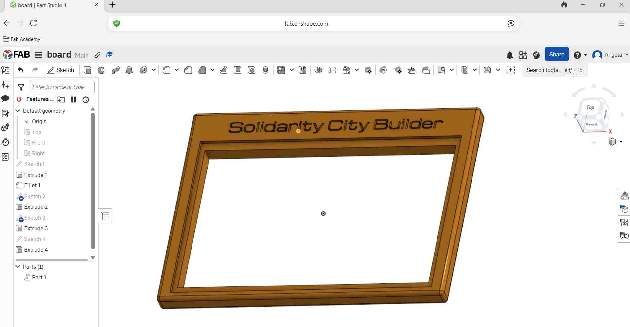This screenshot has height=327, width=630.
Task: Open the Angela user account menu
Action: pyautogui.click(x=610, y=55)
